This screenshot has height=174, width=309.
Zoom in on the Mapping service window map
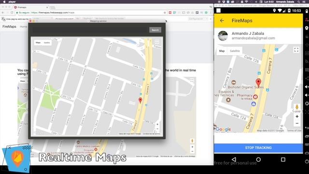coord(157,125)
